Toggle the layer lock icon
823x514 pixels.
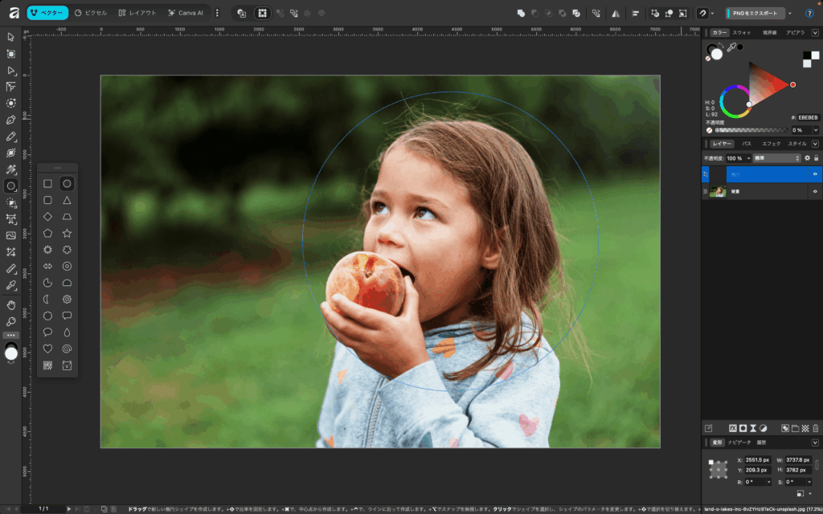(x=817, y=158)
